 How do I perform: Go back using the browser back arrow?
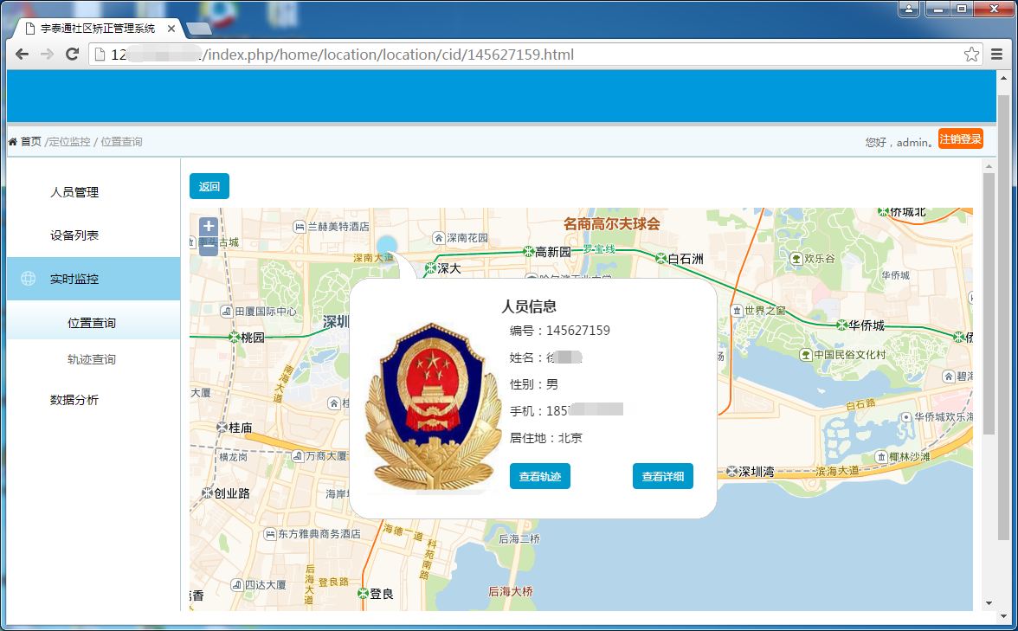click(x=23, y=55)
